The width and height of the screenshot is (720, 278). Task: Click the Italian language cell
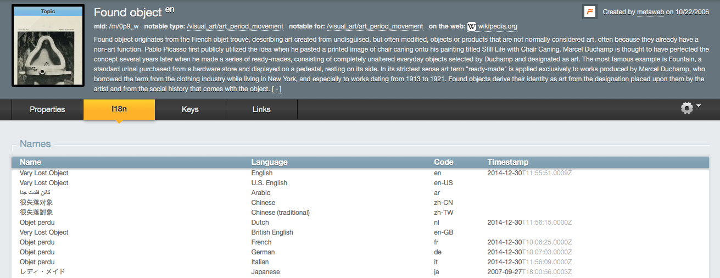(260, 262)
